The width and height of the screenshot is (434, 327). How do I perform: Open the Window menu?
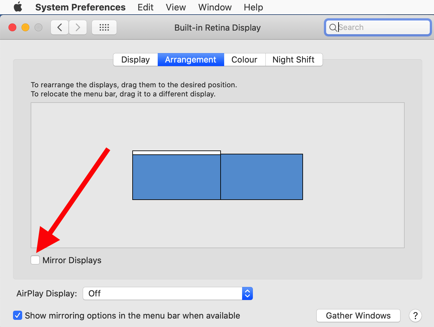point(215,7)
